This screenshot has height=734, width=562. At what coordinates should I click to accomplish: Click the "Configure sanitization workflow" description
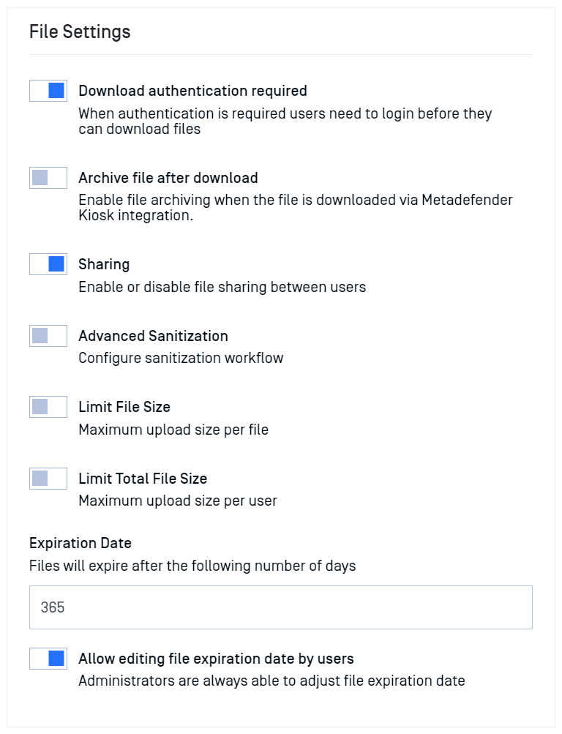(181, 358)
